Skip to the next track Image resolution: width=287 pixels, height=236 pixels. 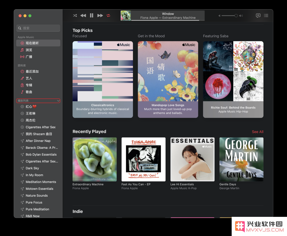coord(100,16)
